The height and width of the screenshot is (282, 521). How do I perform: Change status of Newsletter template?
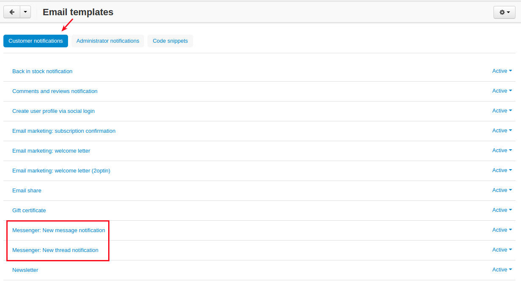click(502, 270)
